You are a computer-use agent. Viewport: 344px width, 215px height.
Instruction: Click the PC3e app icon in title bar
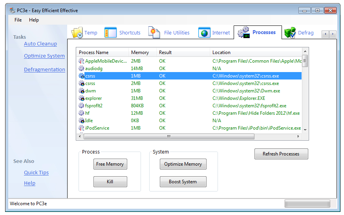coord(12,10)
